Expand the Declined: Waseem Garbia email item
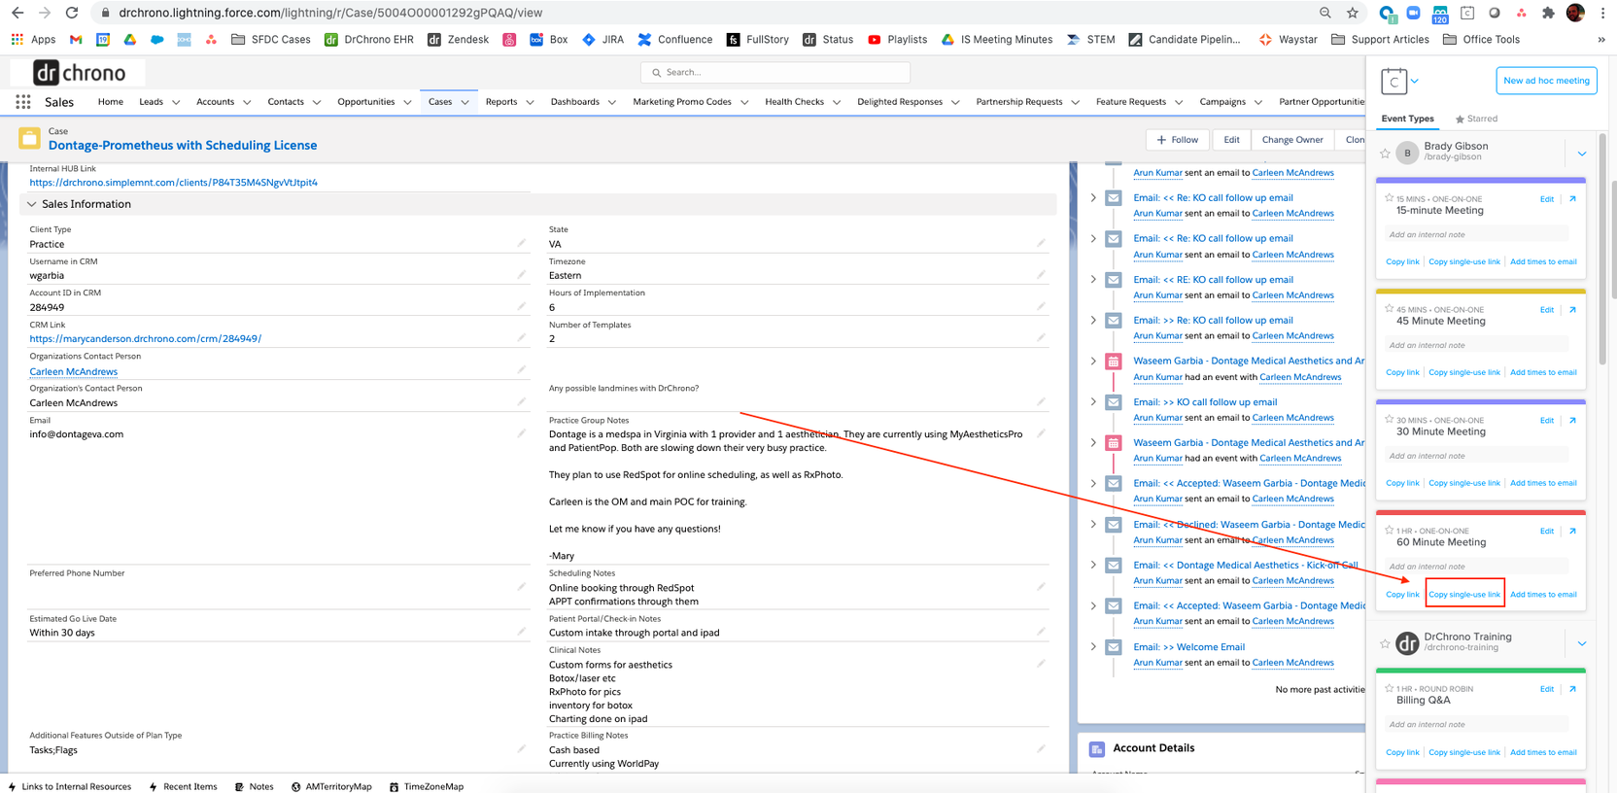 [1093, 524]
